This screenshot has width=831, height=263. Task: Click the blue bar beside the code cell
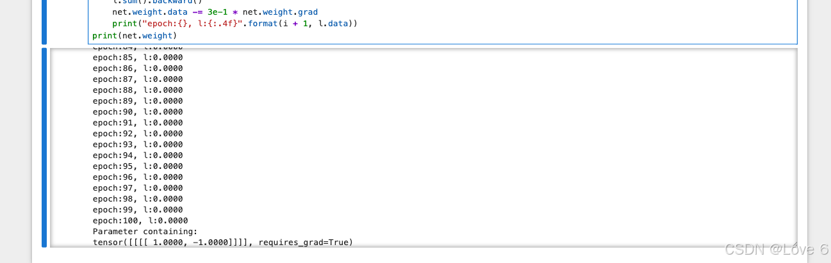(44, 22)
